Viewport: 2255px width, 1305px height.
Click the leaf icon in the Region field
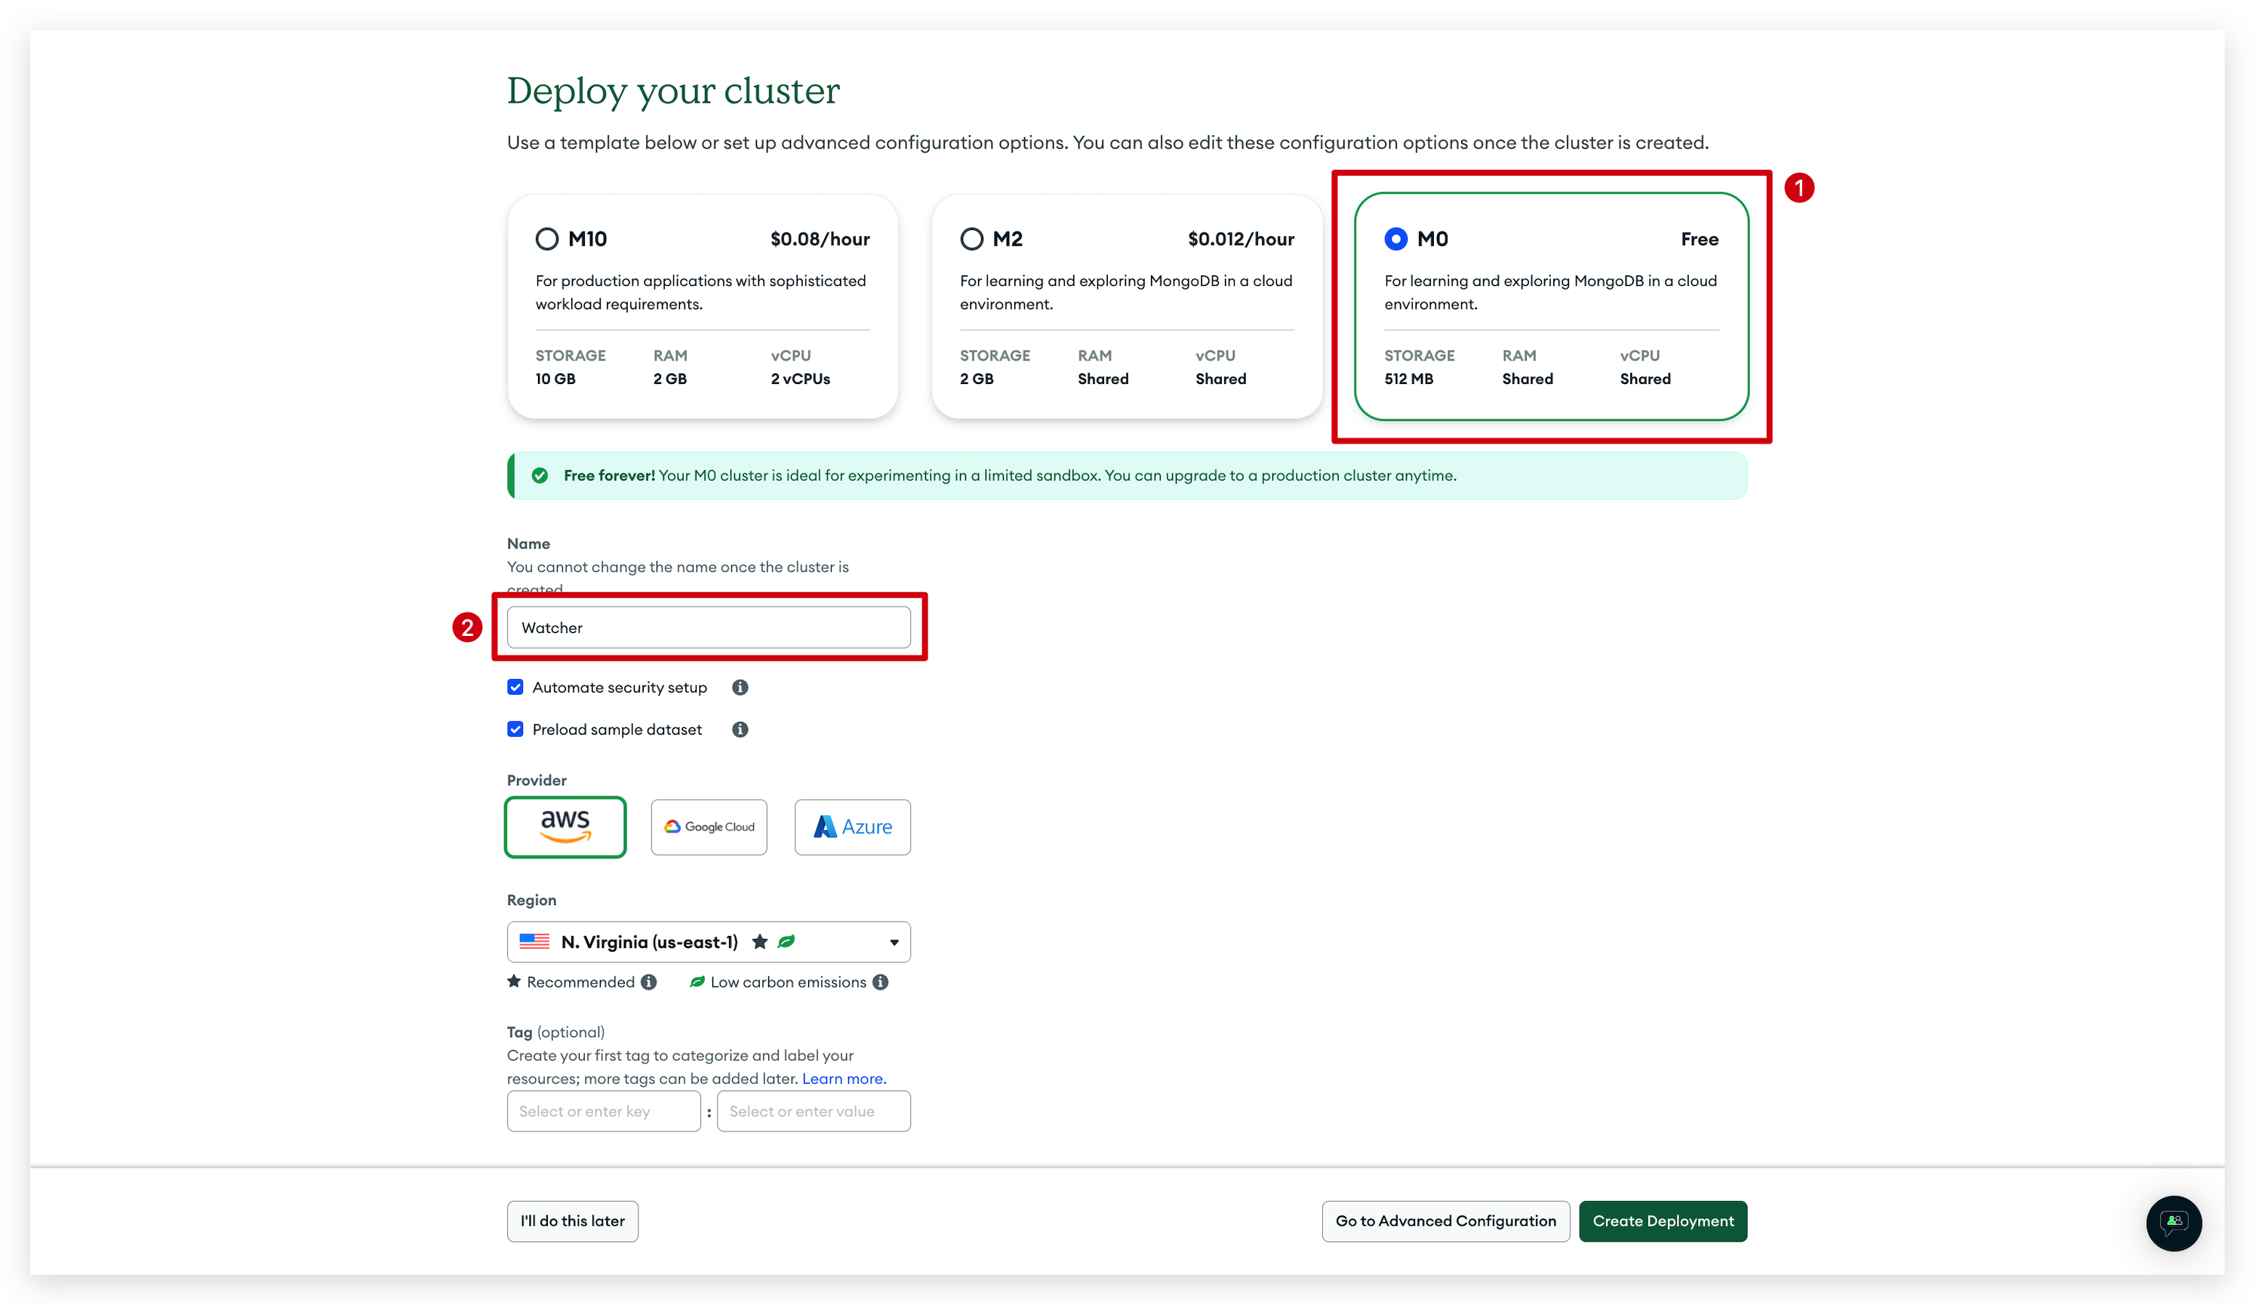786,941
